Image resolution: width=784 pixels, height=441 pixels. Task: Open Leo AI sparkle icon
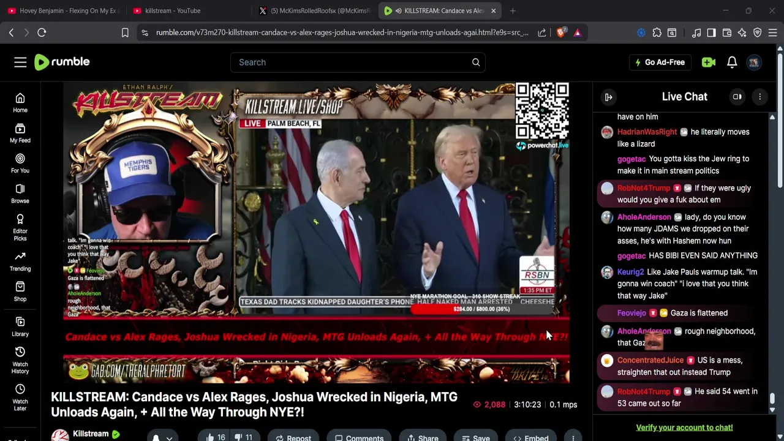pyautogui.click(x=742, y=32)
